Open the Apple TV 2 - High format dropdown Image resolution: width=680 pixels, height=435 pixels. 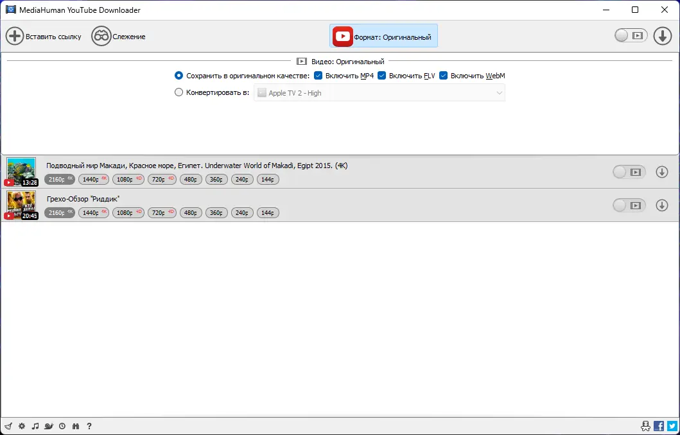pos(379,92)
